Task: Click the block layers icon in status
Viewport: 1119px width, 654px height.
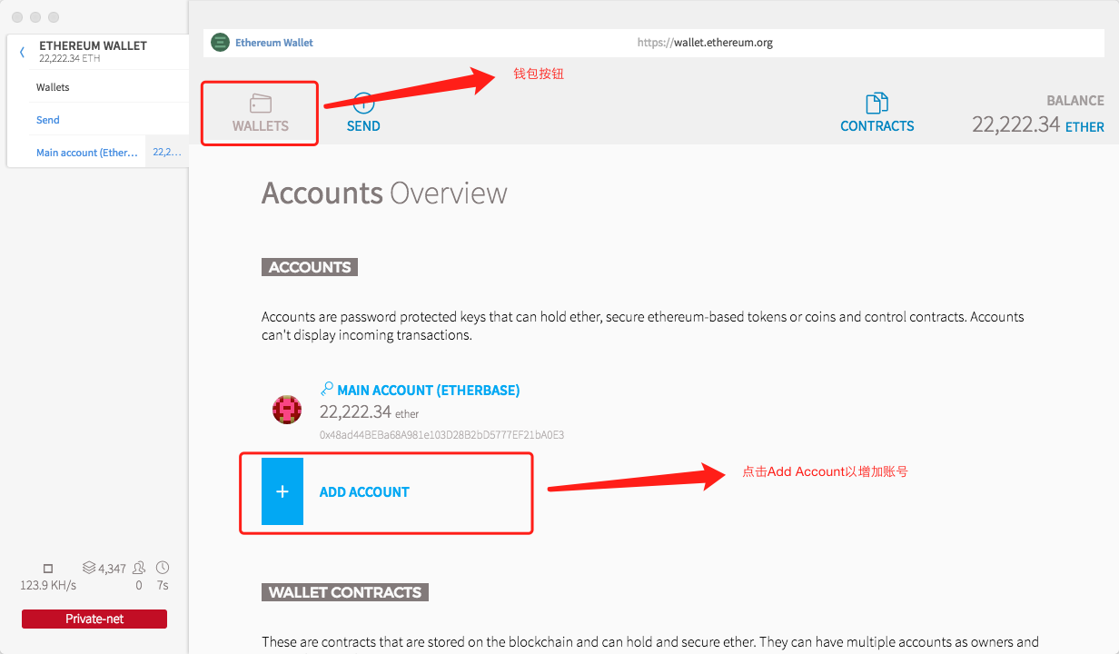Action: [x=89, y=568]
